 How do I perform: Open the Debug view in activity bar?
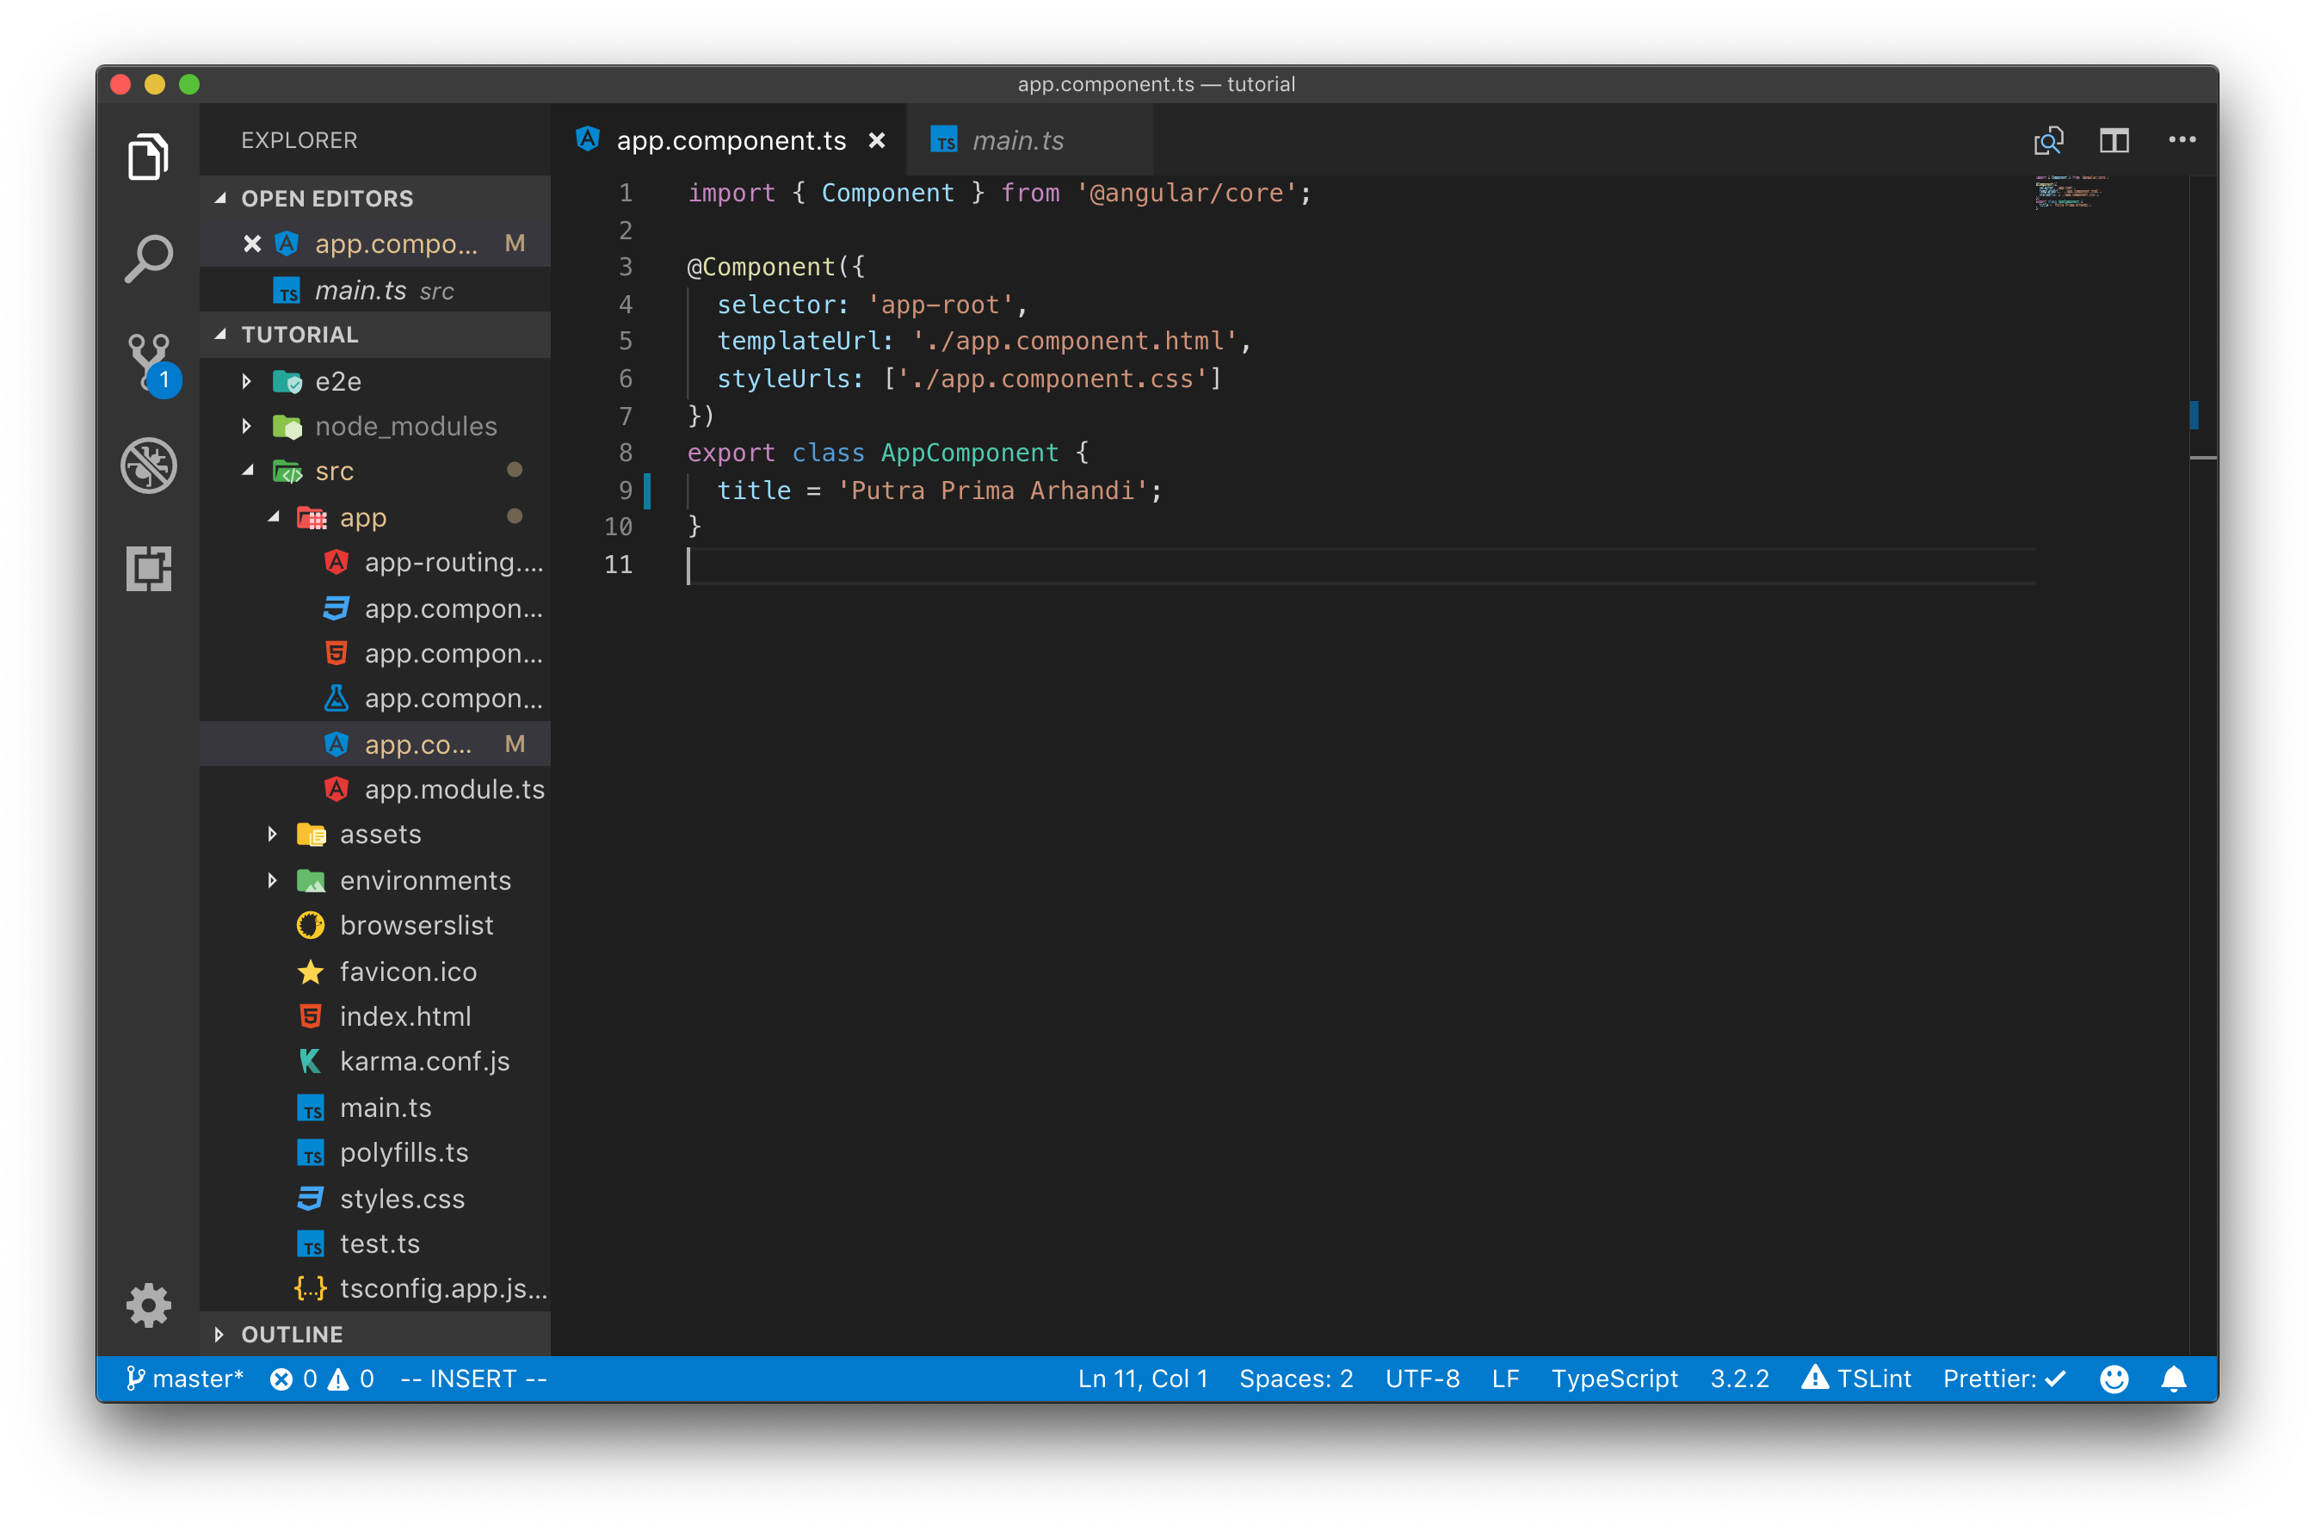(x=148, y=465)
